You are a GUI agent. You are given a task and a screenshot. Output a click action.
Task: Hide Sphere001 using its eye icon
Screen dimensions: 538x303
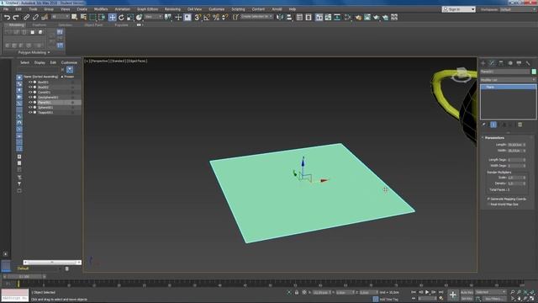(x=30, y=108)
